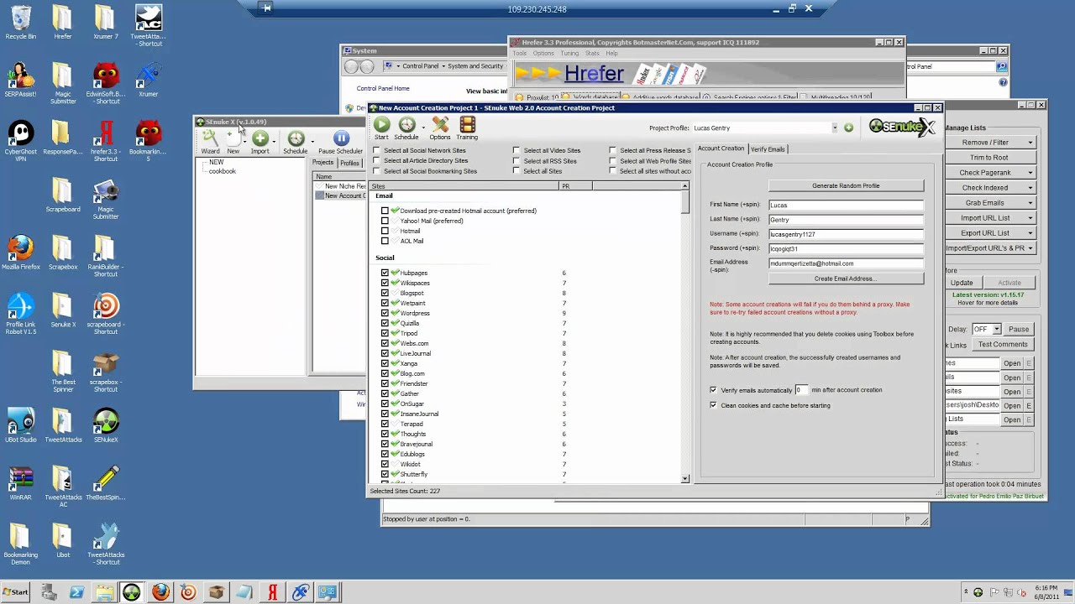
Task: Check Select all Article Directory Sites
Action: [x=376, y=161]
